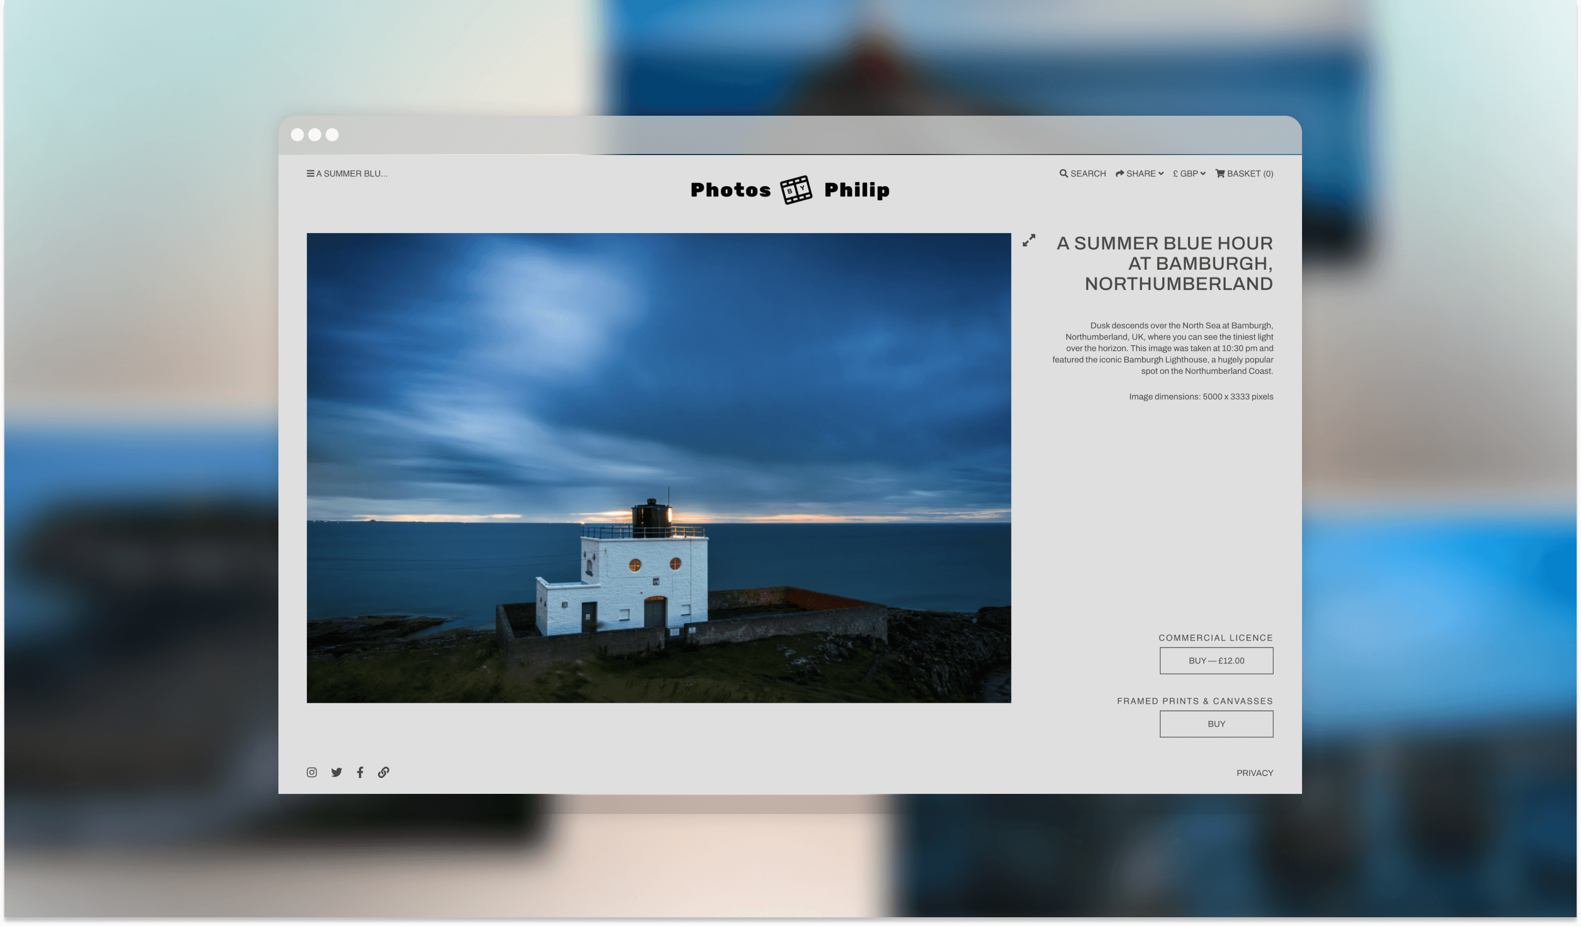Click the Bamburgh lighthouse photo

click(659, 467)
